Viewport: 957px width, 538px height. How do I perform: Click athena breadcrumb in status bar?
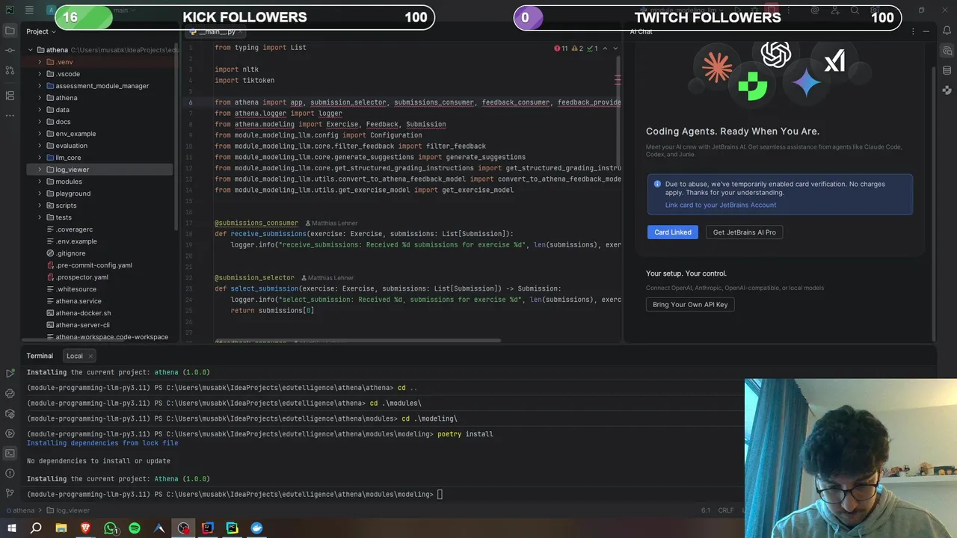[19, 510]
